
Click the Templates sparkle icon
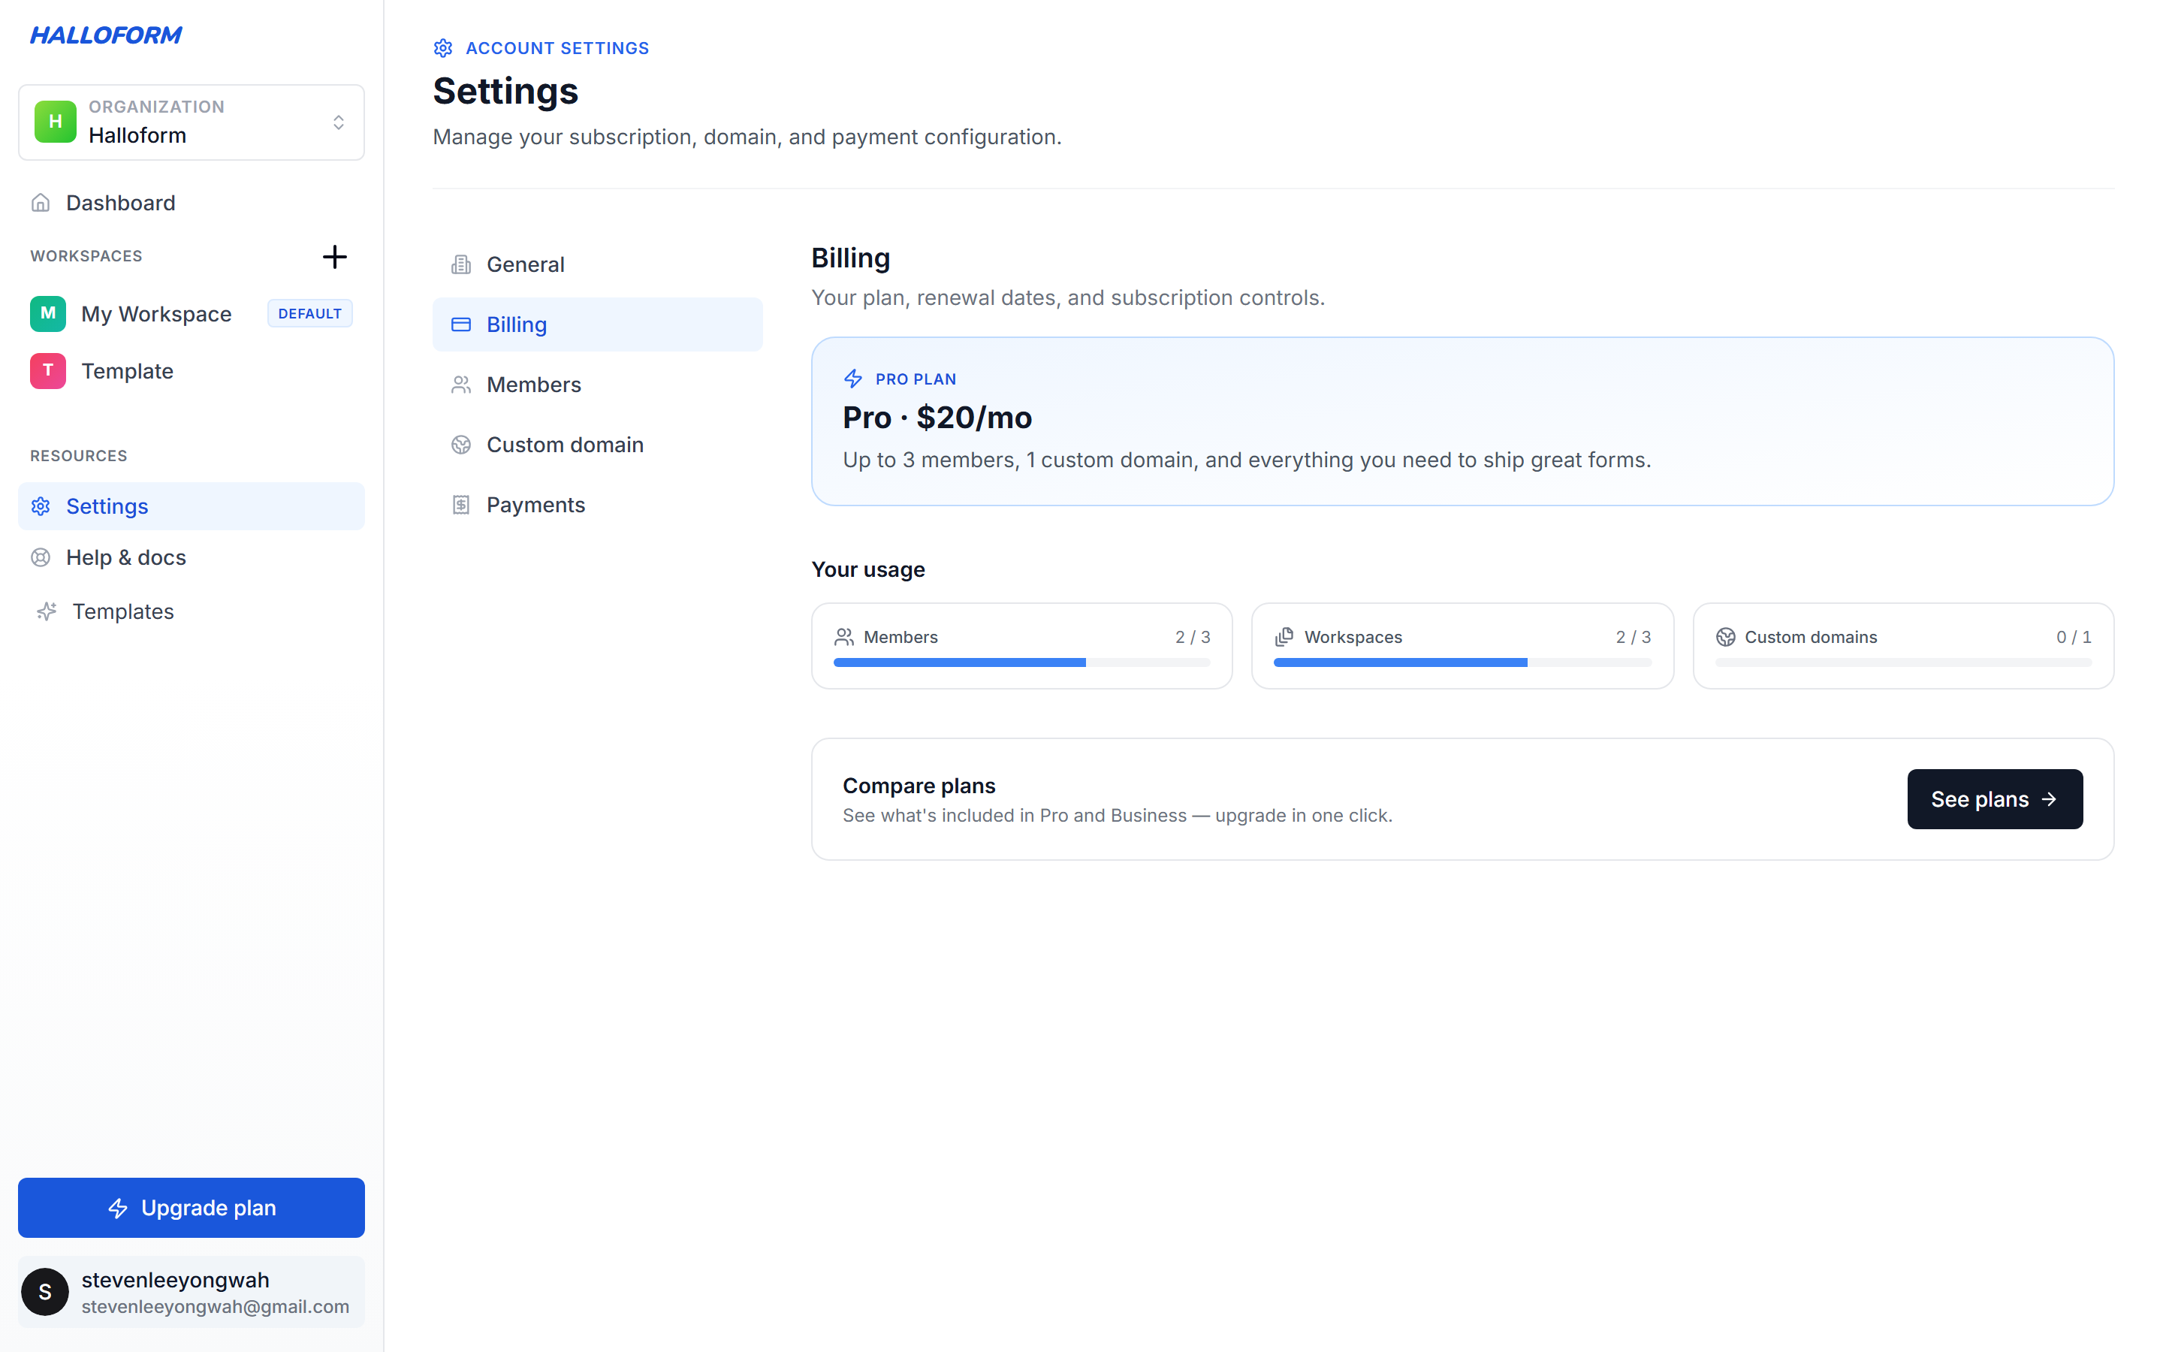[47, 611]
